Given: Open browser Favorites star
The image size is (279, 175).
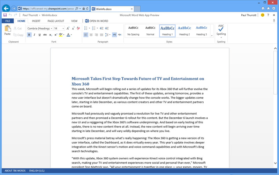Looking at the screenshot, I should point(268,8).
